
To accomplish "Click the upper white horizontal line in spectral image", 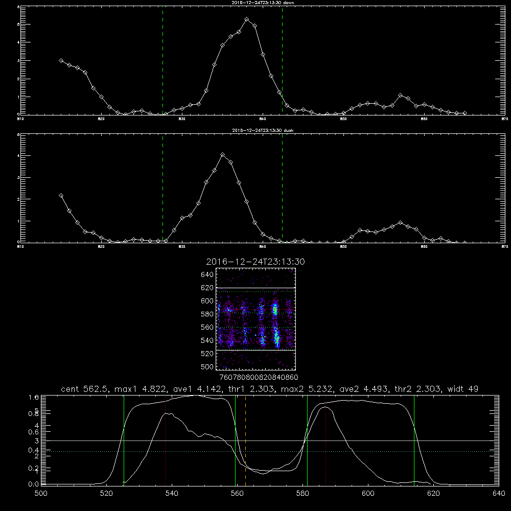I will click(x=255, y=288).
